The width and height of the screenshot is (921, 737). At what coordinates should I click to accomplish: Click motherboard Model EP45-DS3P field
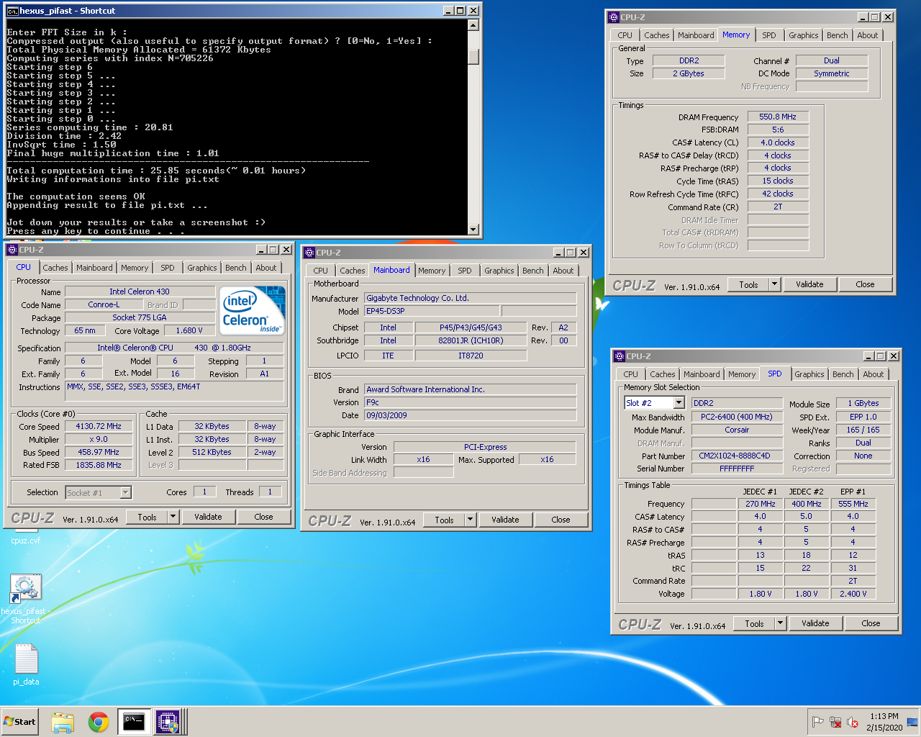(432, 311)
